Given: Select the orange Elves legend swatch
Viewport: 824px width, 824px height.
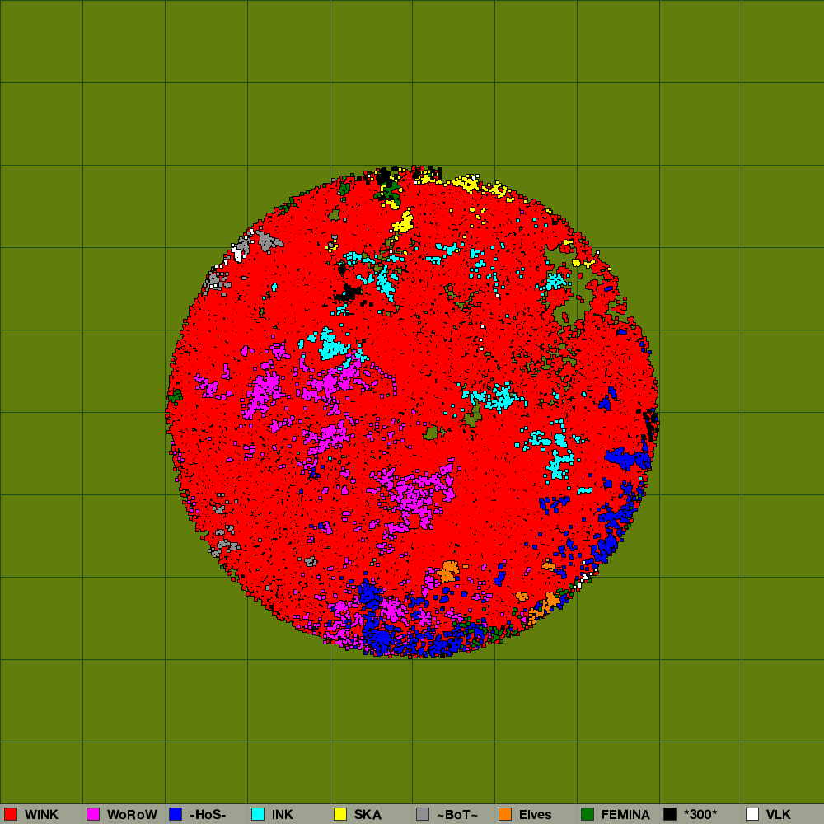Looking at the screenshot, I should (505, 814).
